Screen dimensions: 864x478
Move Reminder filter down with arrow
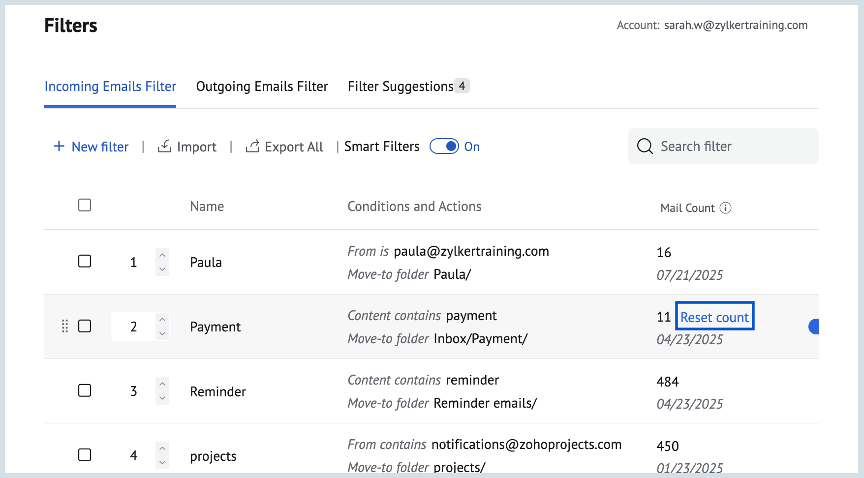(162, 398)
